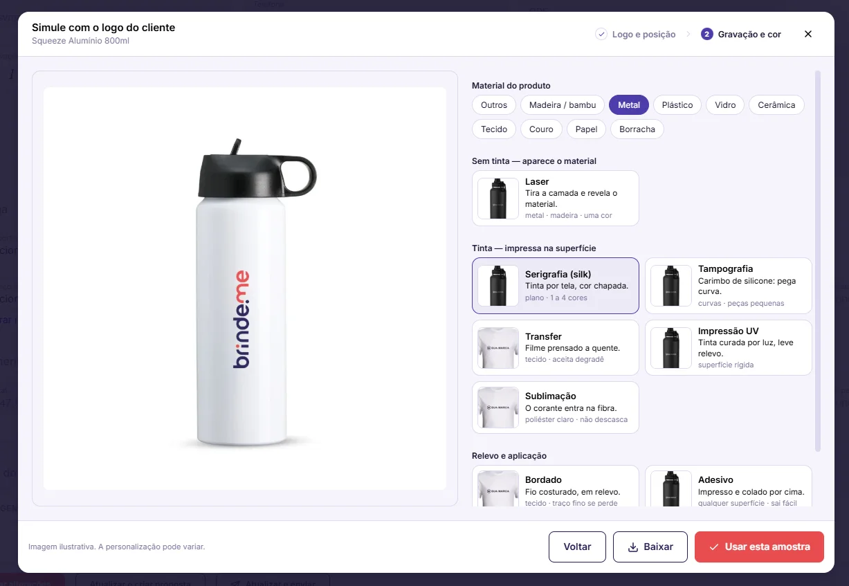849x586 pixels.
Task: Click 'Material do produto' heading
Action: [x=511, y=86]
